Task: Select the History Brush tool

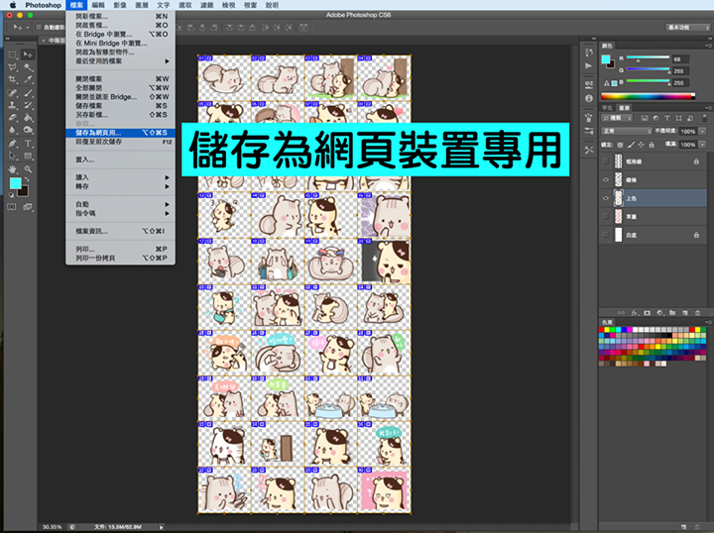Action: pos(28,105)
